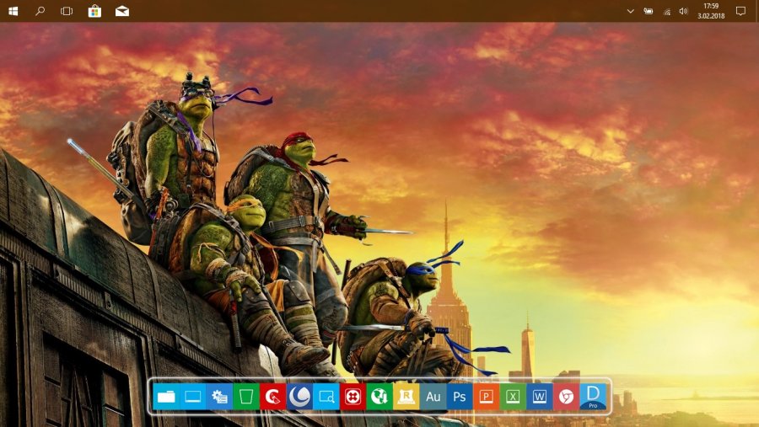Open the This PC monitor dock icon
Viewport: 759px width, 427px height.
[192, 397]
